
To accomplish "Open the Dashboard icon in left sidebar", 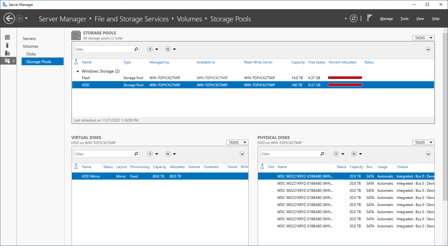I will pyautogui.click(x=7, y=38).
